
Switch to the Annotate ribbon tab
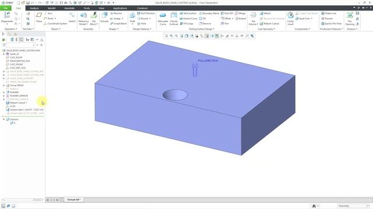coord(69,8)
